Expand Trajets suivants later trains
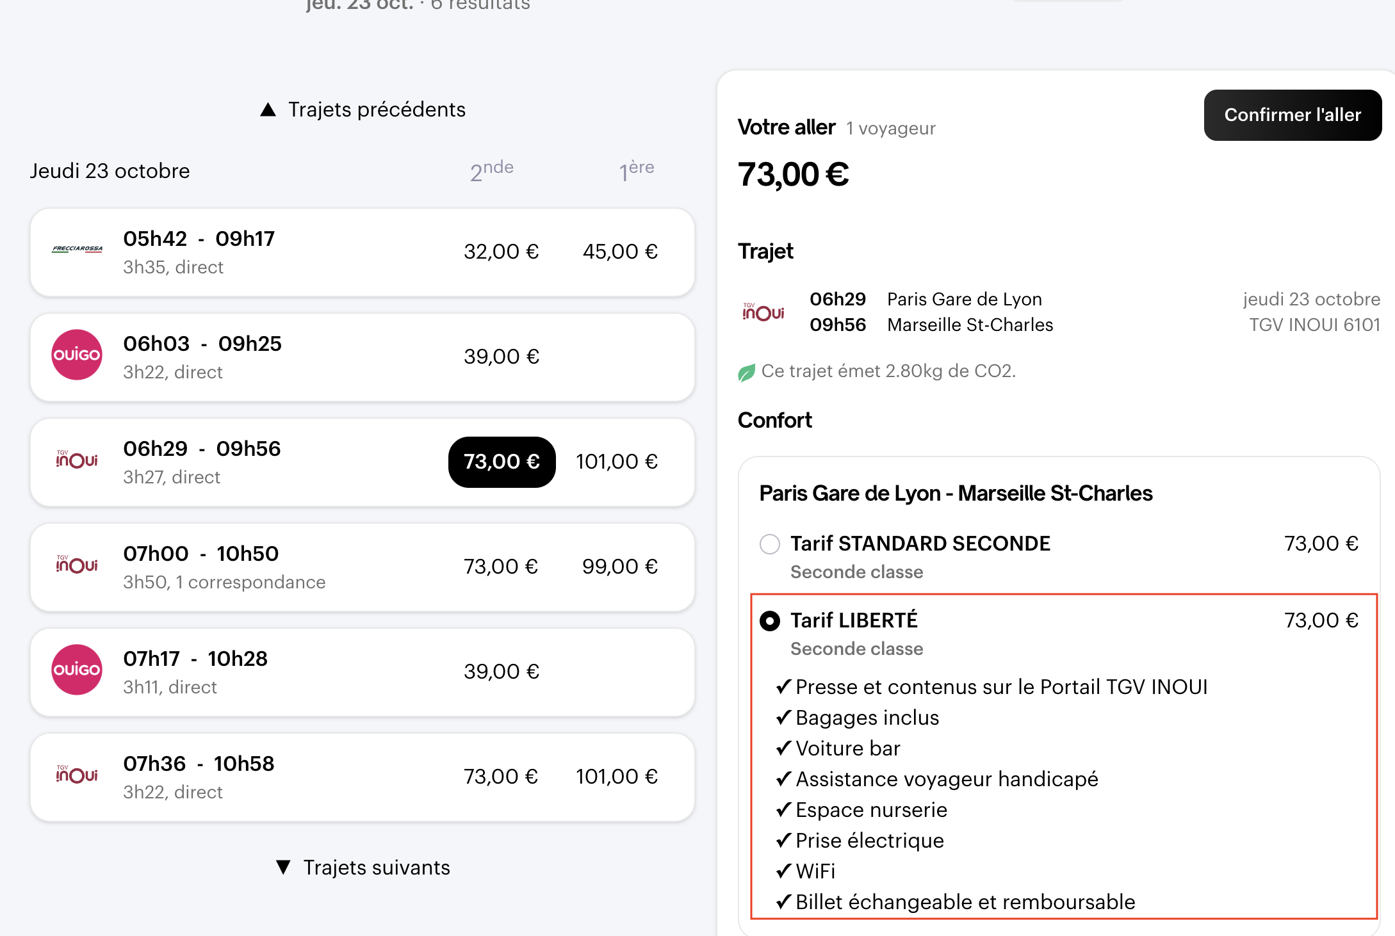The image size is (1395, 936). [363, 867]
